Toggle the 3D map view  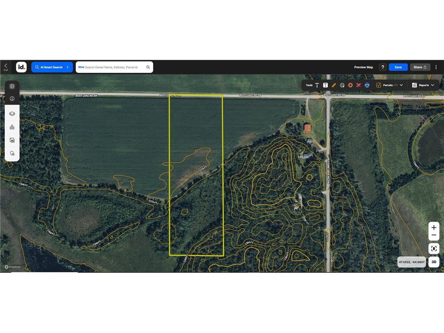coord(434,262)
